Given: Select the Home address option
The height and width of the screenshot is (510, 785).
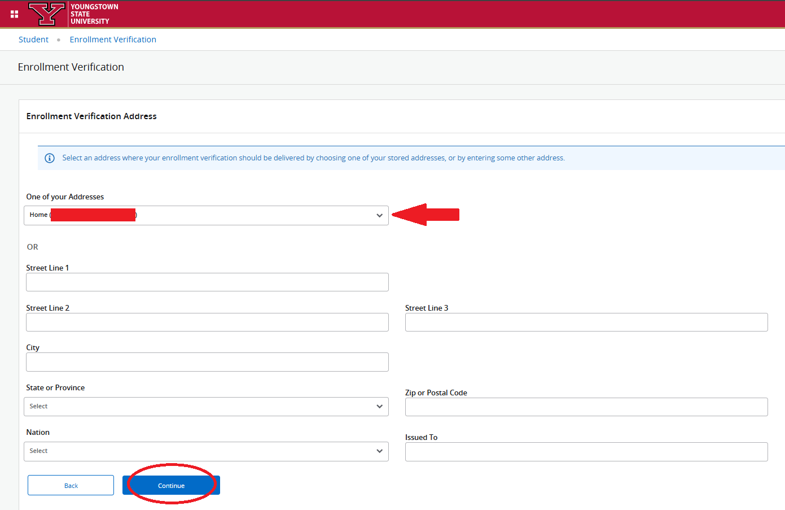Looking at the screenshot, I should click(x=85, y=215).
